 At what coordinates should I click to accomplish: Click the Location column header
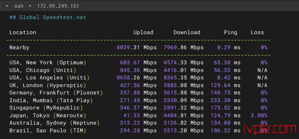pos(23,32)
